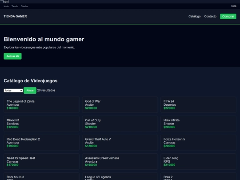Viewport: 240px width, 180px height.
Task: Select the League of Legends card
Action: coord(120,176)
